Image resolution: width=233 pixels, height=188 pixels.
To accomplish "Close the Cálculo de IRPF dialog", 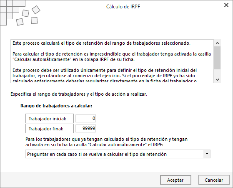I will [226, 5].
